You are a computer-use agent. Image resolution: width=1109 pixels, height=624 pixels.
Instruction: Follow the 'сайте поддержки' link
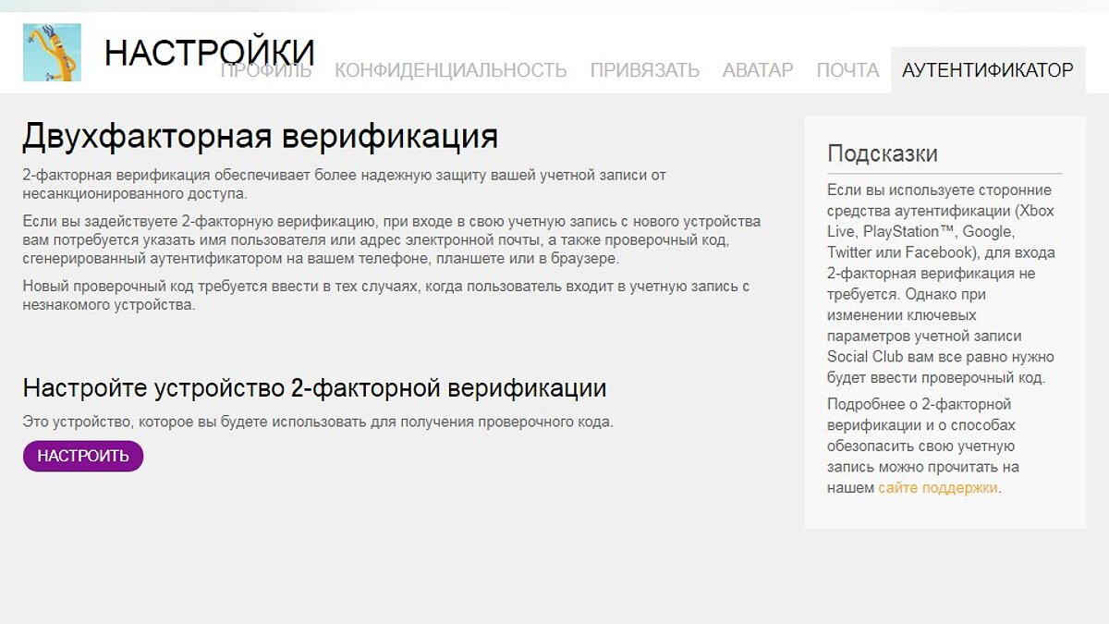(x=937, y=487)
